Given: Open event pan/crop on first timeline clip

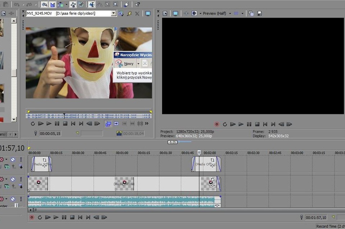Looking at the screenshot, I should tap(45, 160).
